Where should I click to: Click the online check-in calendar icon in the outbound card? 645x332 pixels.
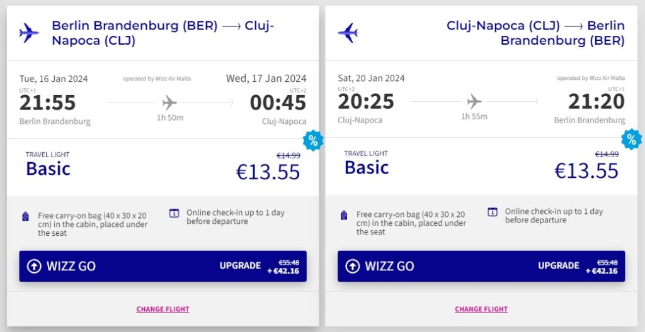click(174, 213)
